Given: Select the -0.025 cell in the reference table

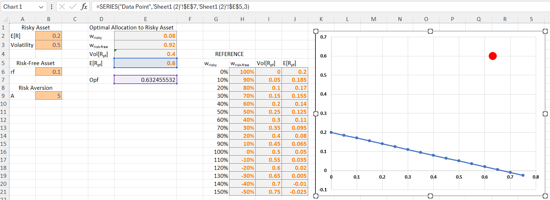Looking at the screenshot, I should point(295,192).
